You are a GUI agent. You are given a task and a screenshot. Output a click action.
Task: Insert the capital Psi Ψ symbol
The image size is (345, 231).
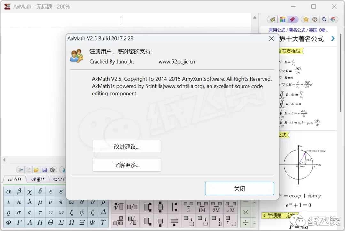[92, 222]
